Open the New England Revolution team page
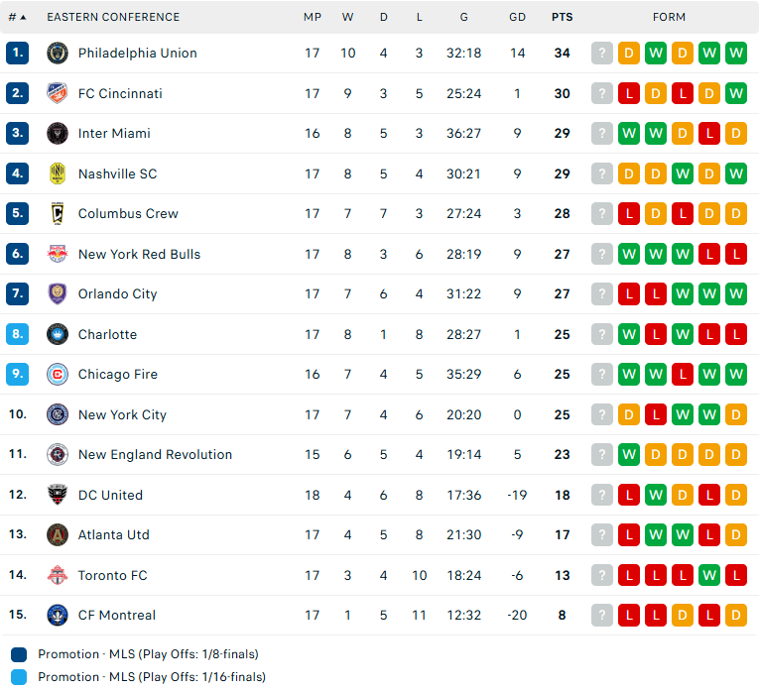This screenshot has width=759, height=690. (x=155, y=454)
